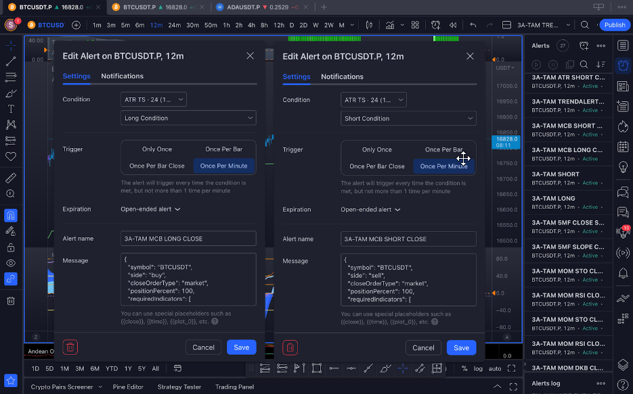This screenshot has width=633, height=394.
Task: Undo the last chart action
Action: (x=473, y=25)
